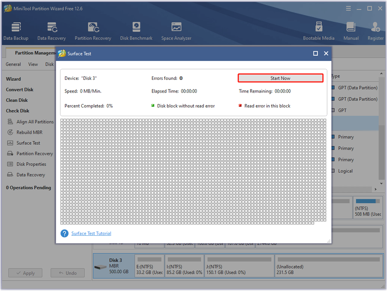Open the Surface Test help question-mark icon

(64, 233)
